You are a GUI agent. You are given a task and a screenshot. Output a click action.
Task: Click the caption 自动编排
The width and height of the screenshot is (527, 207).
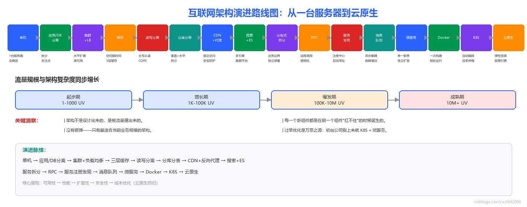click(468, 56)
